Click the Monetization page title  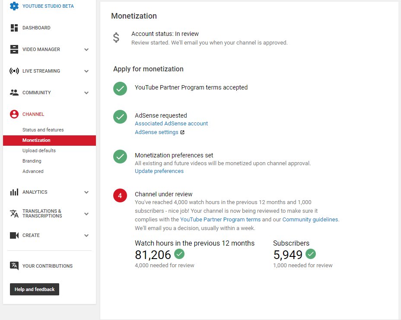tap(134, 16)
